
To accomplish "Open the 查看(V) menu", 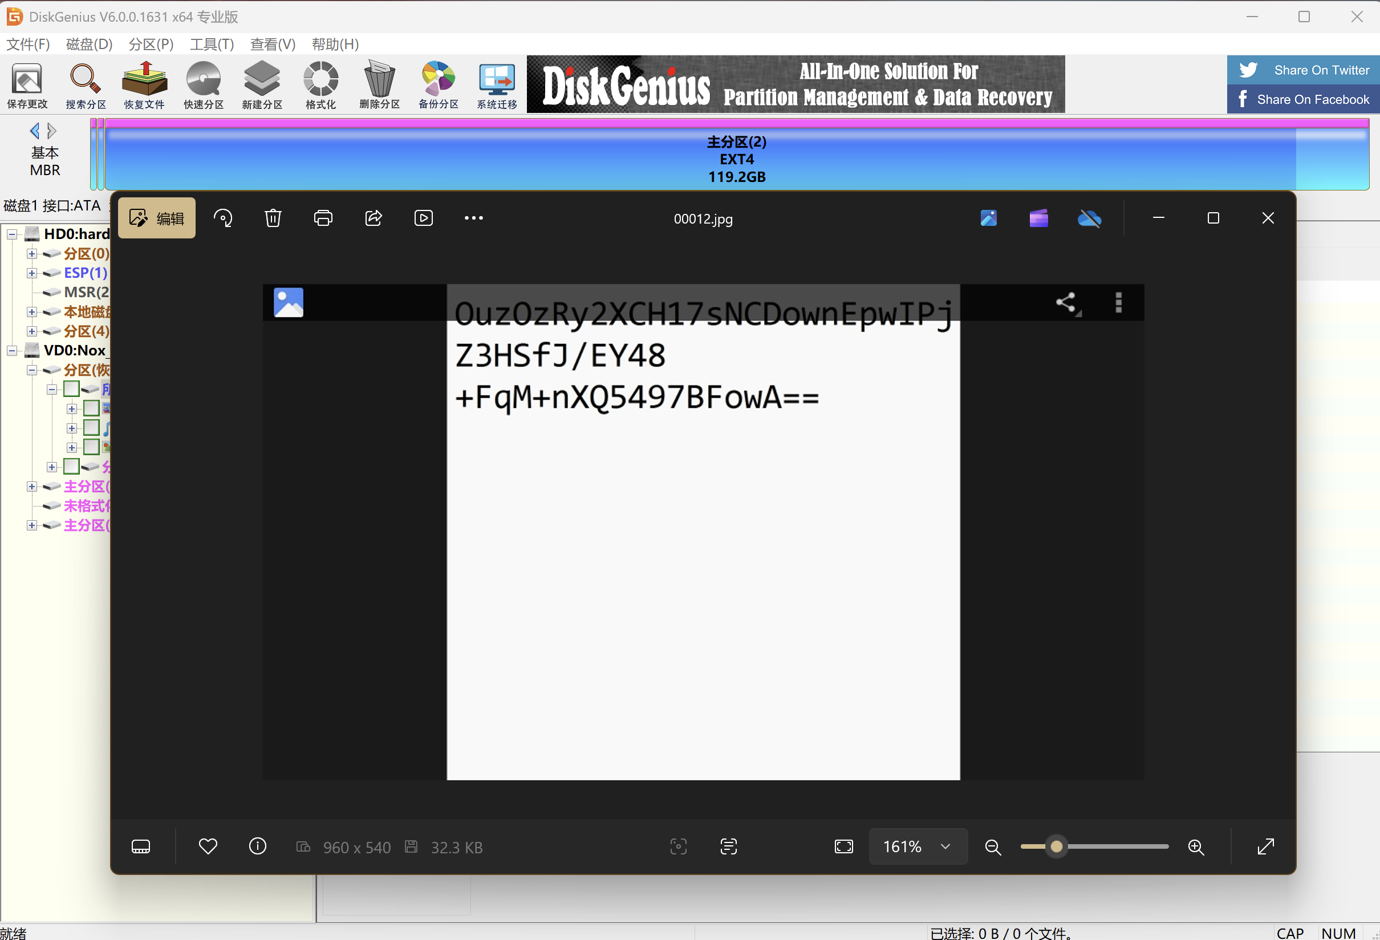I will (x=273, y=44).
